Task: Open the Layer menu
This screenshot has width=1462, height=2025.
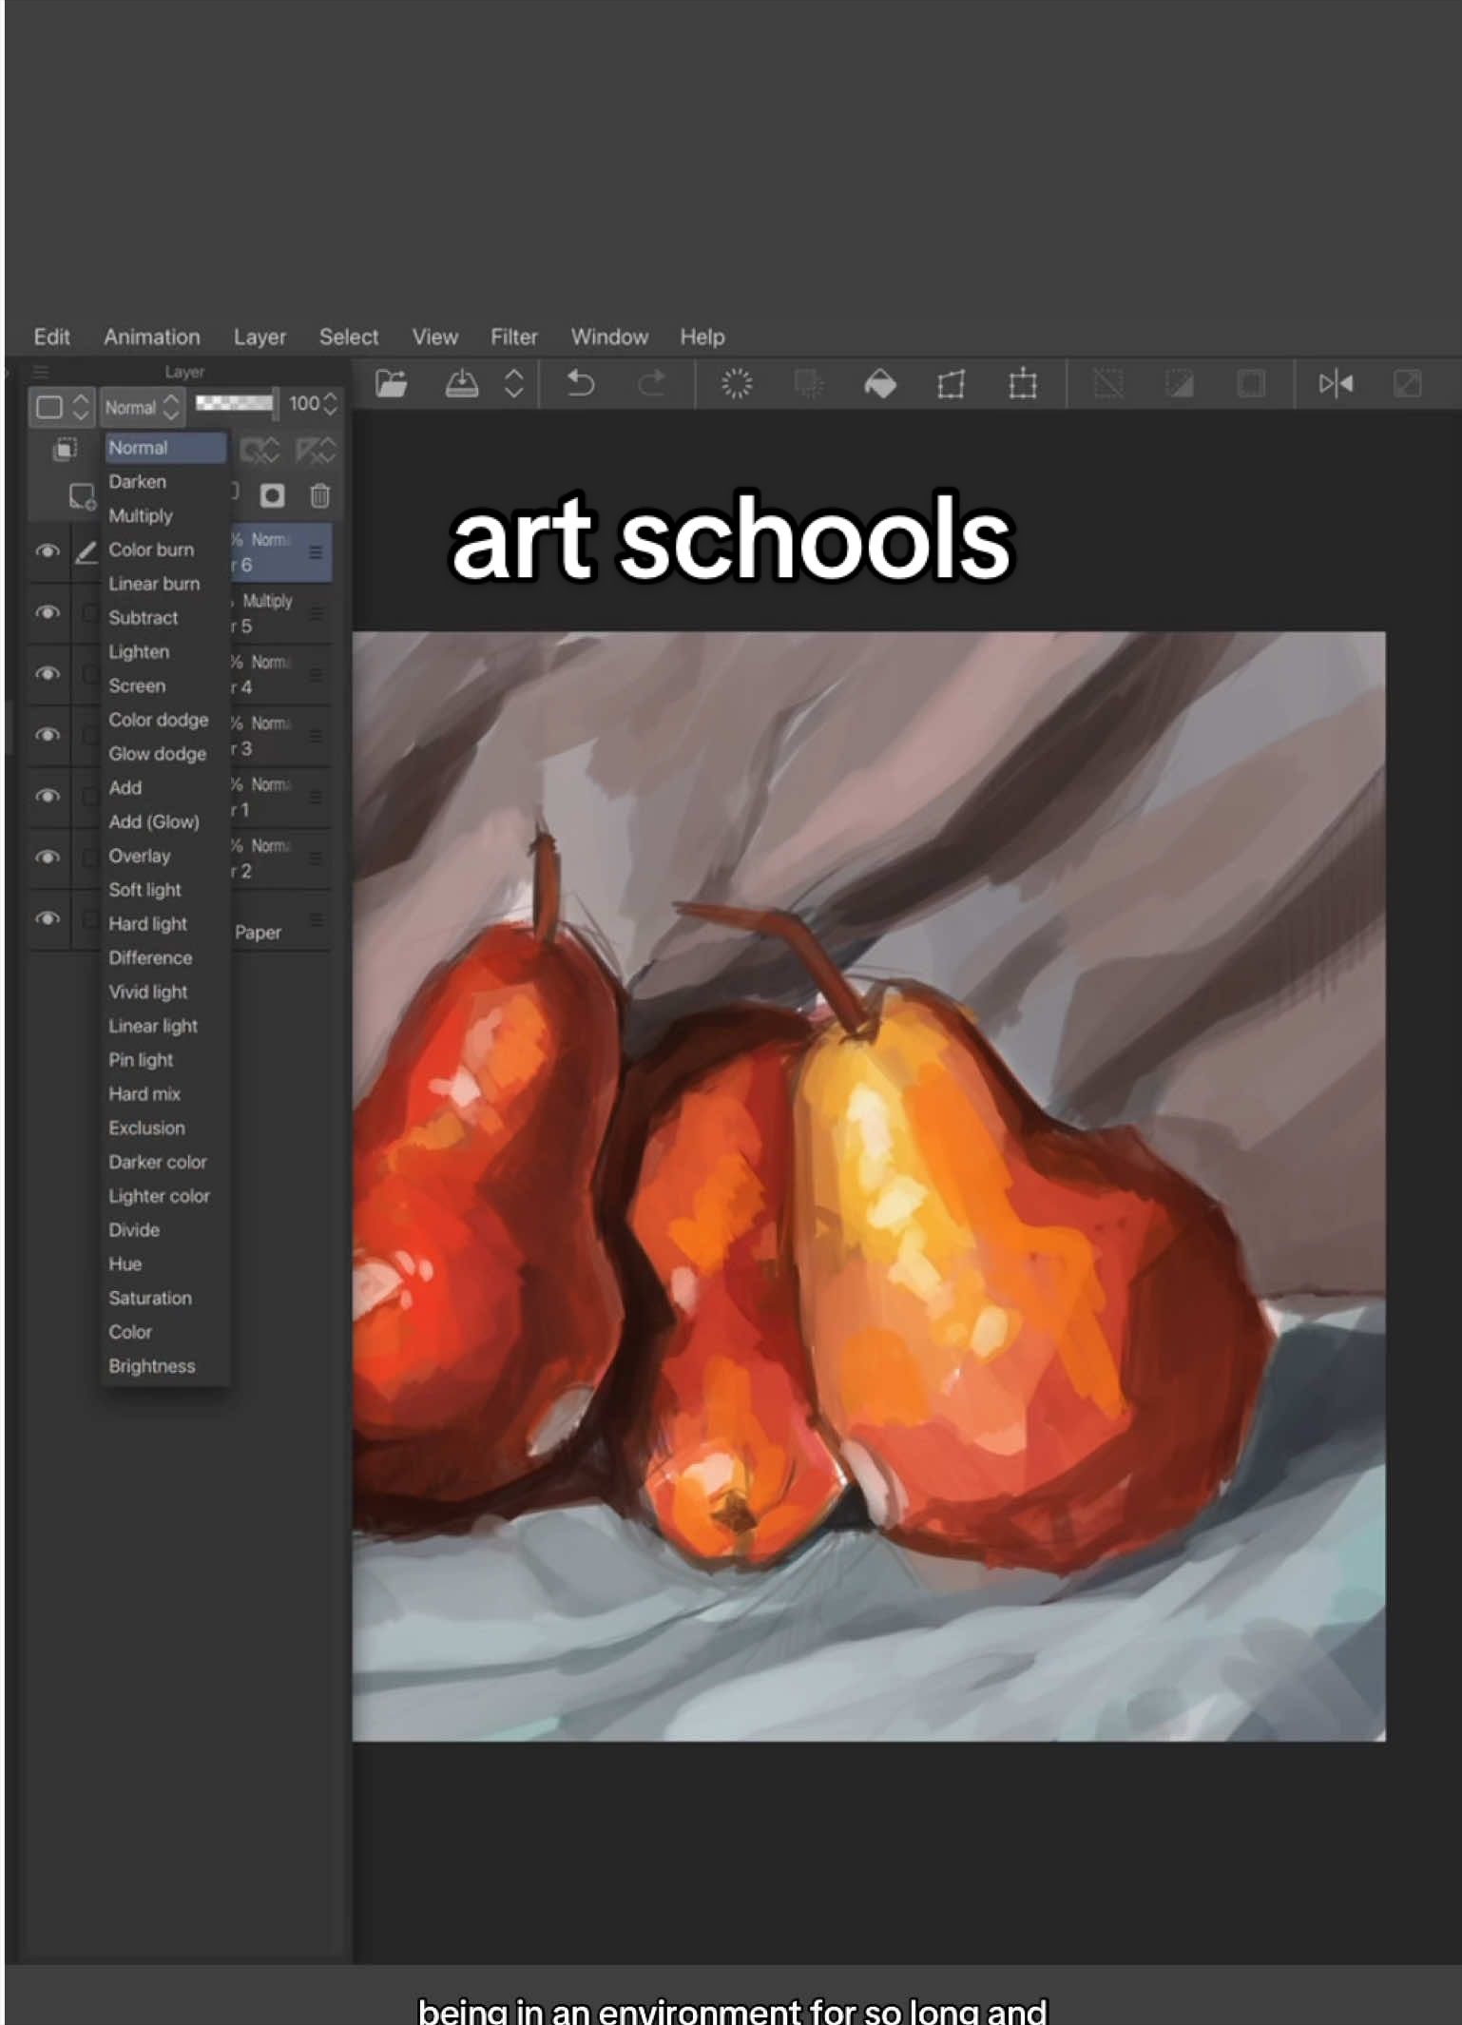Action: pos(260,337)
